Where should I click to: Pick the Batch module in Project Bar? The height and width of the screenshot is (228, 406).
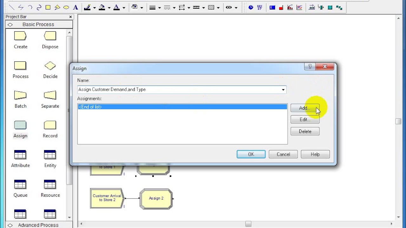20,100
